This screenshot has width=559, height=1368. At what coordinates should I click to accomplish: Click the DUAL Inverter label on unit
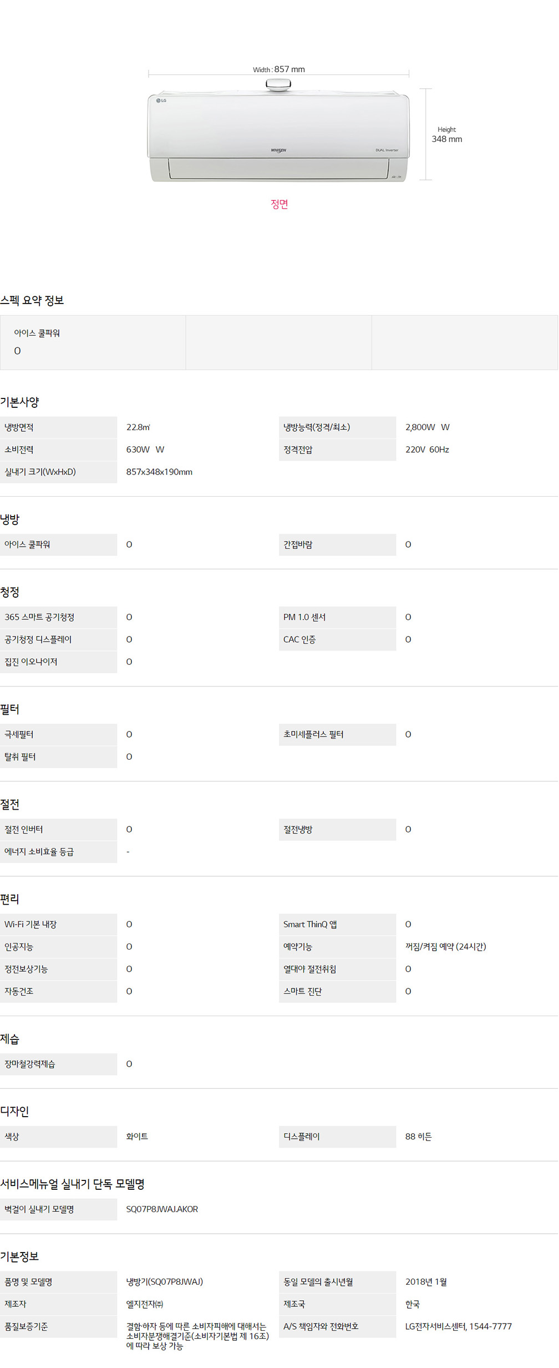pyautogui.click(x=387, y=150)
